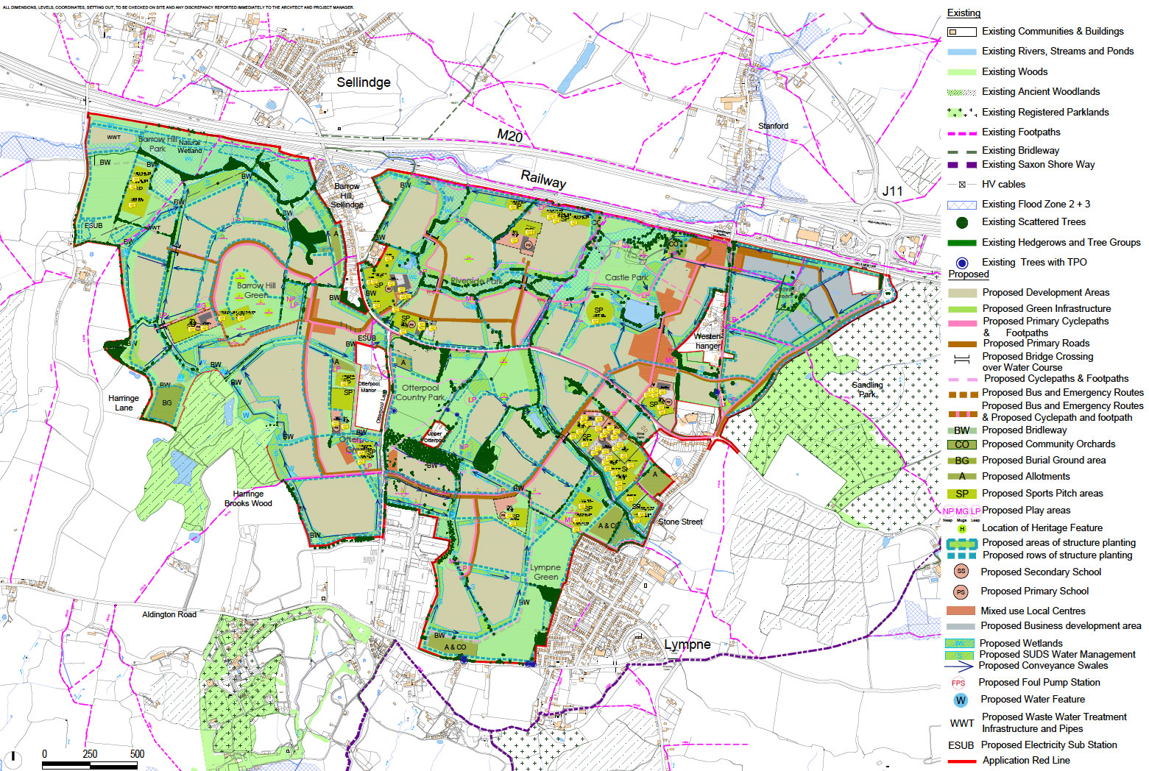Click the Existing Rivers, Streams and Ponds blue swatch
Screen dimensions: 1149x771
(962, 51)
